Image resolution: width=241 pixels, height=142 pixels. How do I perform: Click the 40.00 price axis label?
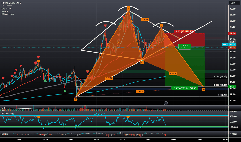(232, 9)
